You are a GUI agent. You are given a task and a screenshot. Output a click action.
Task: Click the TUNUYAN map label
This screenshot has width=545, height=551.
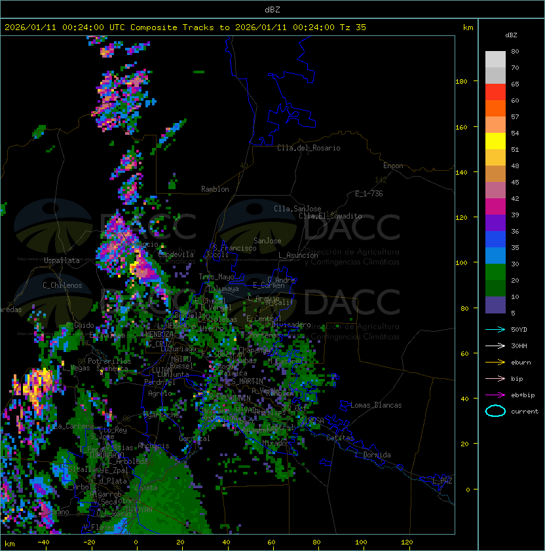pyautogui.click(x=139, y=509)
